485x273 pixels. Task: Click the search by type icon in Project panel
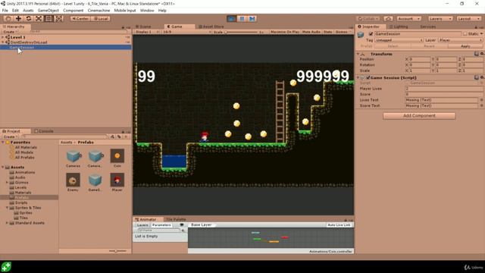[113, 136]
